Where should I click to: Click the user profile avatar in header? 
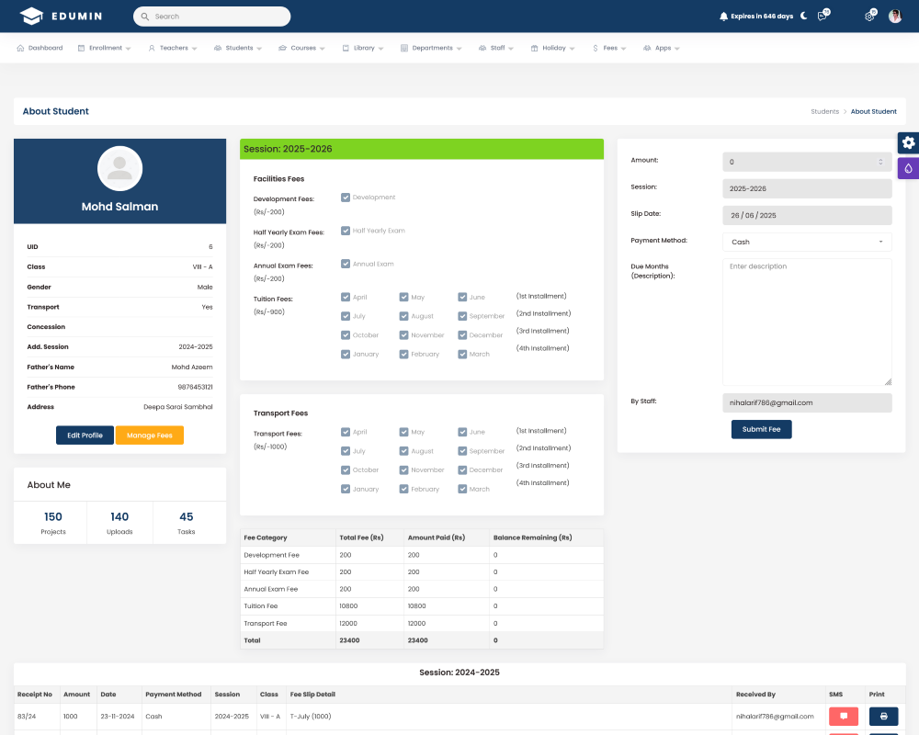895,17
